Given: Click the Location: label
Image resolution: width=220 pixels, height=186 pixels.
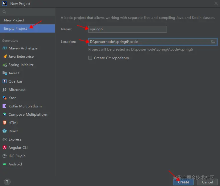Looking at the screenshot, I should click(68, 42).
